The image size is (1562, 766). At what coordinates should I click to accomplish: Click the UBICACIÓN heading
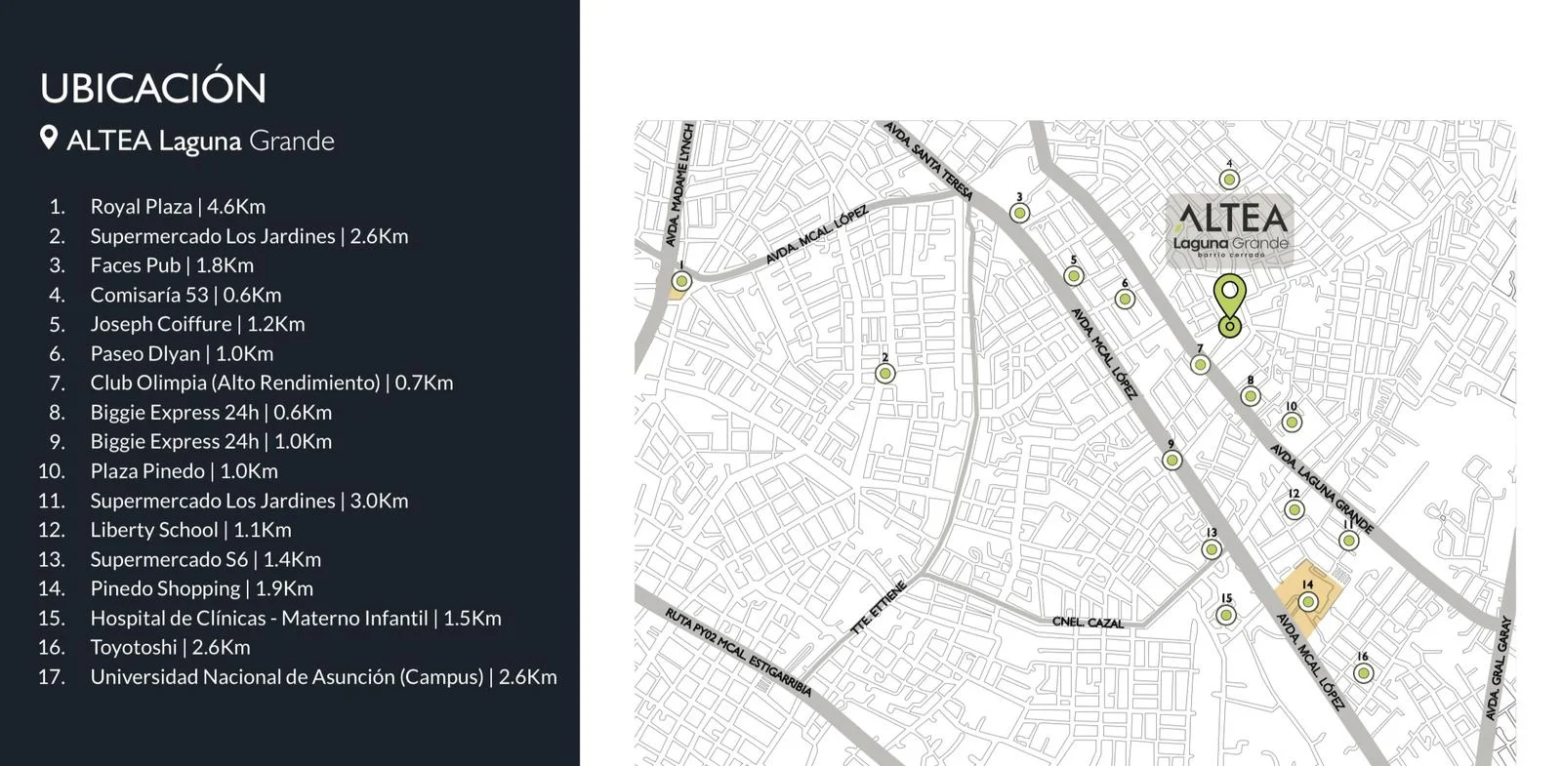(x=153, y=88)
